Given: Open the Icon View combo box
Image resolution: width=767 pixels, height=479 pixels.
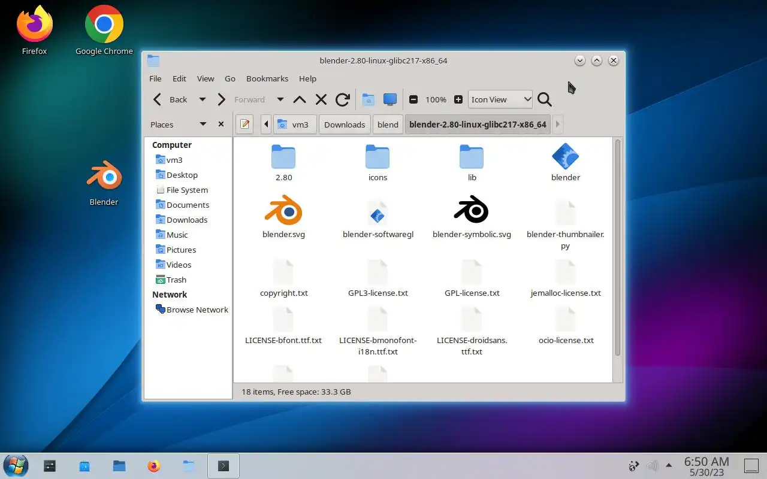Looking at the screenshot, I should 500,99.
